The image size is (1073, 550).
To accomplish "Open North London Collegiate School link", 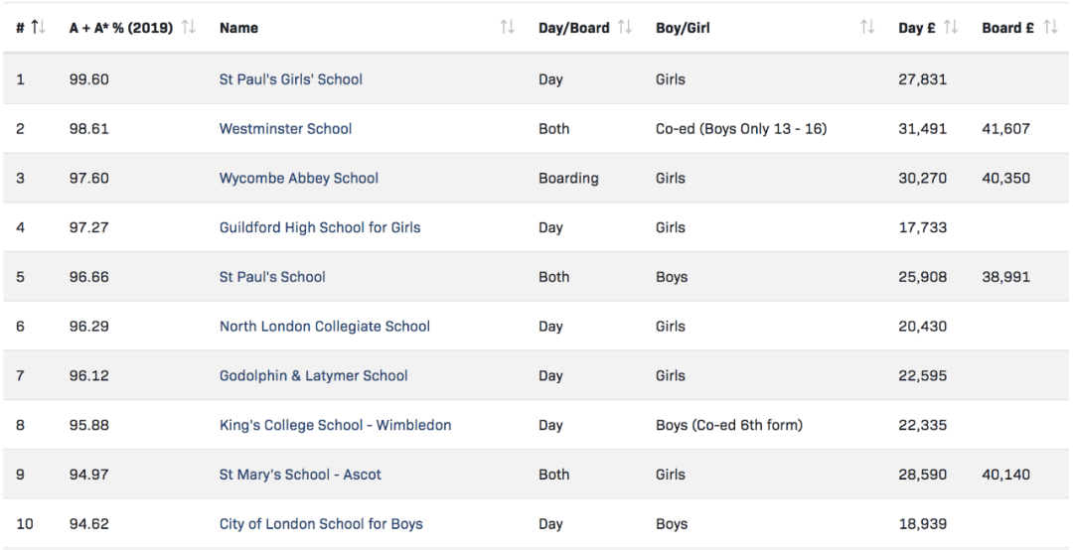I will click(x=324, y=327).
